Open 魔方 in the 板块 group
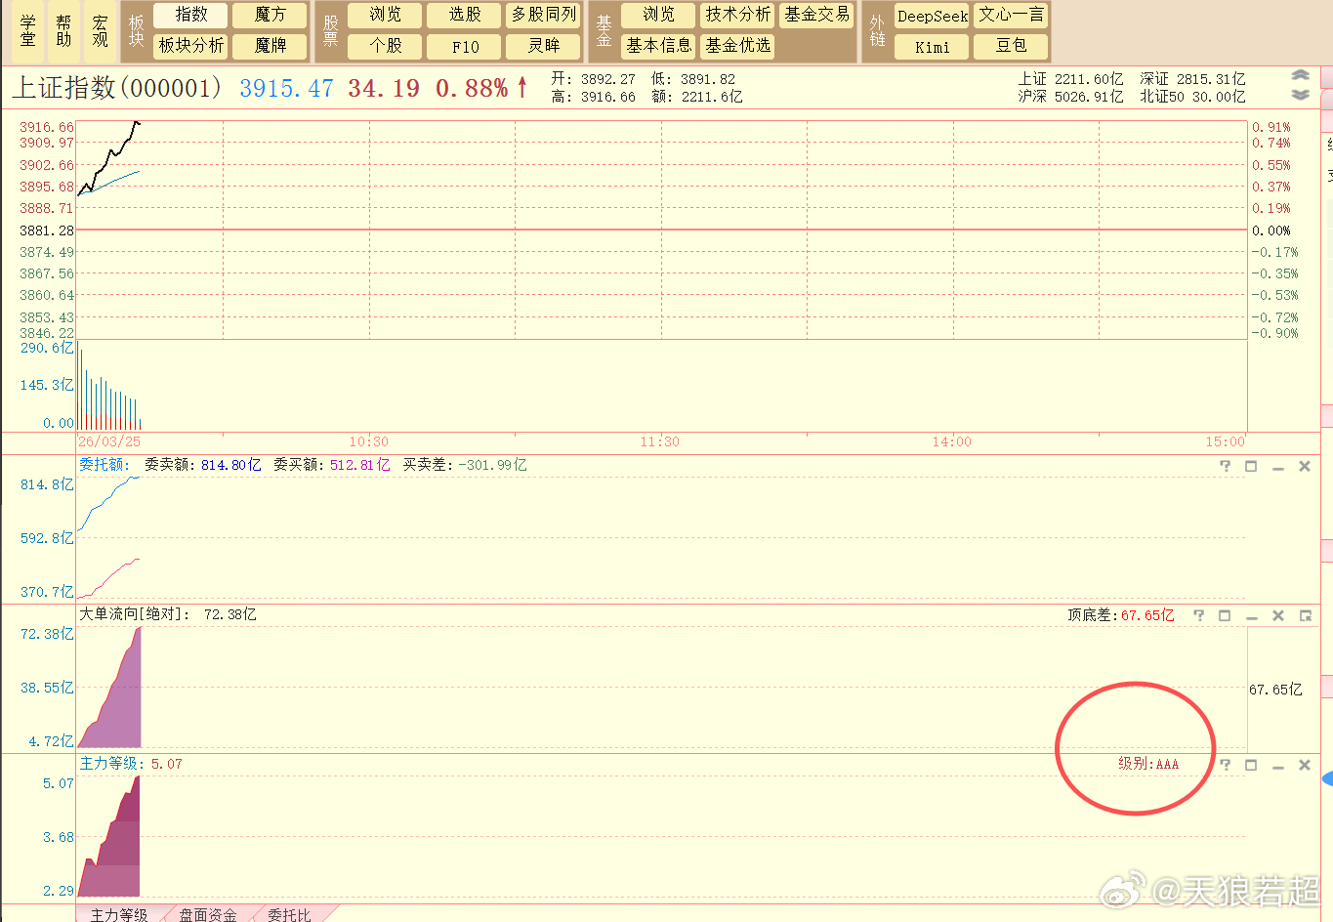Screen dimensions: 1333x922 tap(271, 15)
